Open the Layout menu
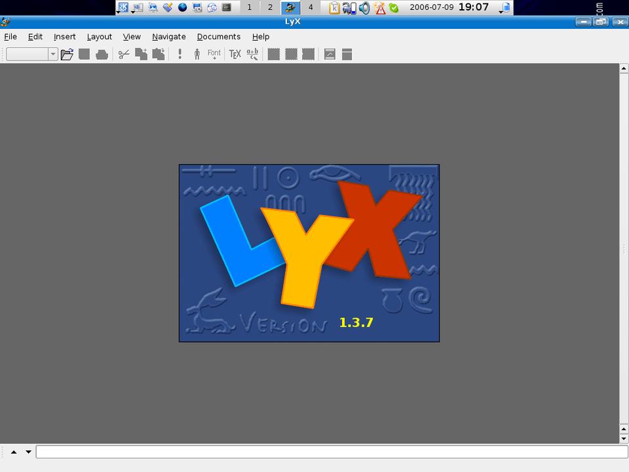 coord(99,37)
